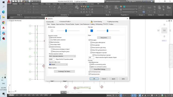
Task: Click OK in the Options dialog
Action: (x=94, y=79)
